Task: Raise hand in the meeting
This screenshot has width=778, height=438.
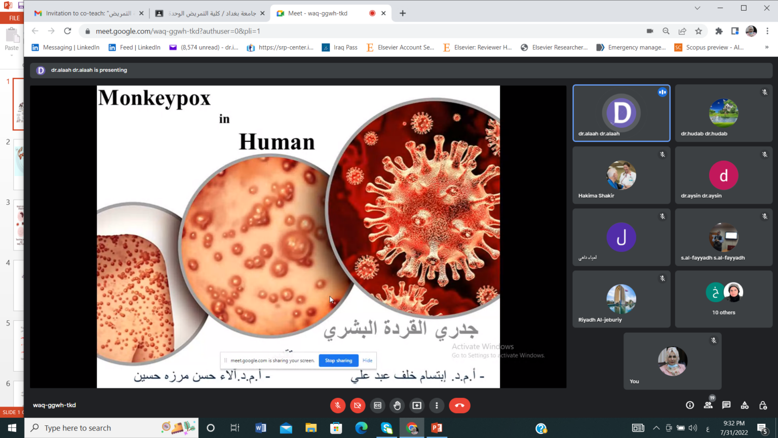Action: click(x=397, y=406)
